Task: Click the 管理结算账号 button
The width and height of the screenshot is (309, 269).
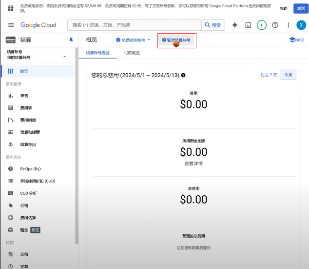Action: point(176,40)
